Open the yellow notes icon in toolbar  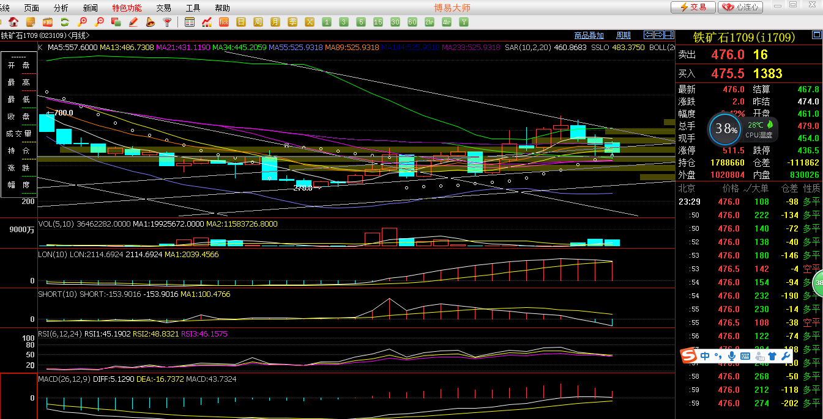[x=31, y=22]
